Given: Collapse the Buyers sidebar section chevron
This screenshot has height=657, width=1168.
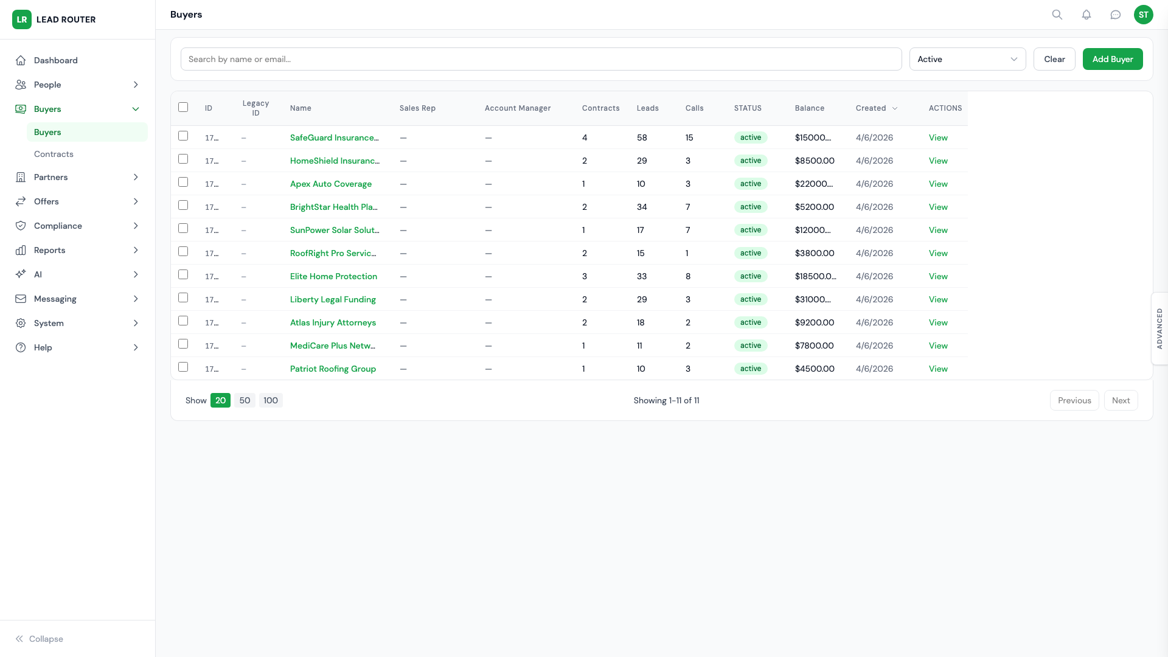Looking at the screenshot, I should [136, 109].
